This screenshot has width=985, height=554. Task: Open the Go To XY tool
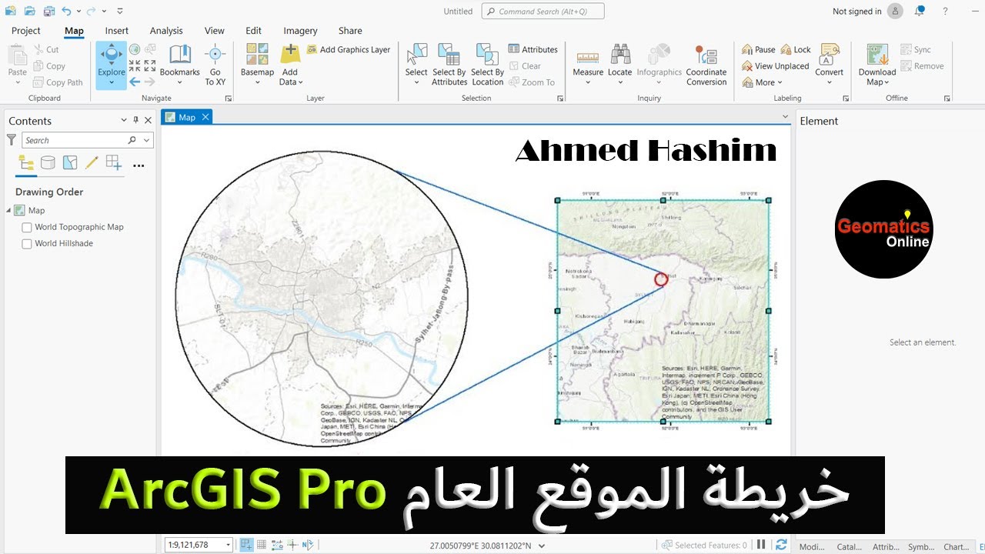(215, 65)
